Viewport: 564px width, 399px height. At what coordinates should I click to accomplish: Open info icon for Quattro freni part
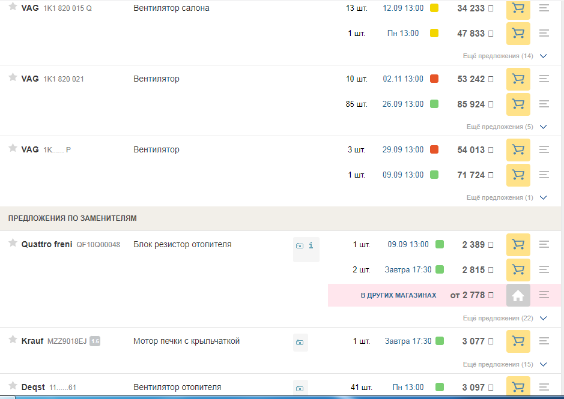(311, 245)
